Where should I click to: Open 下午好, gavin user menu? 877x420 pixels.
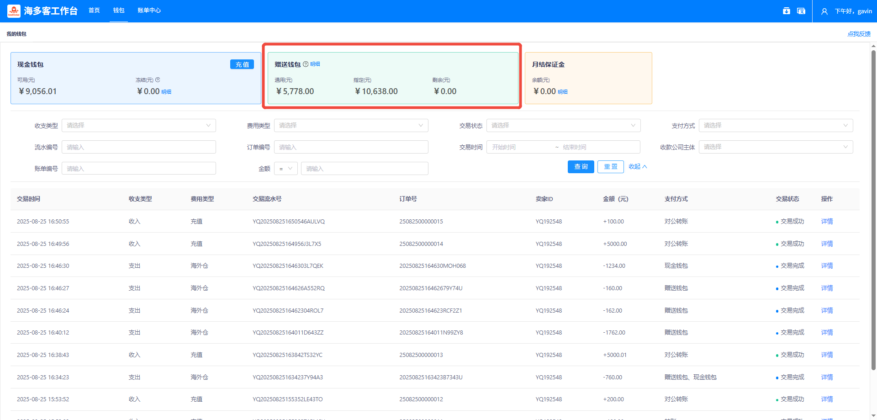click(853, 11)
